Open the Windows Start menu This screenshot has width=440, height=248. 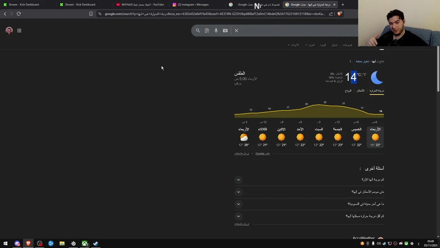pyautogui.click(x=5, y=244)
